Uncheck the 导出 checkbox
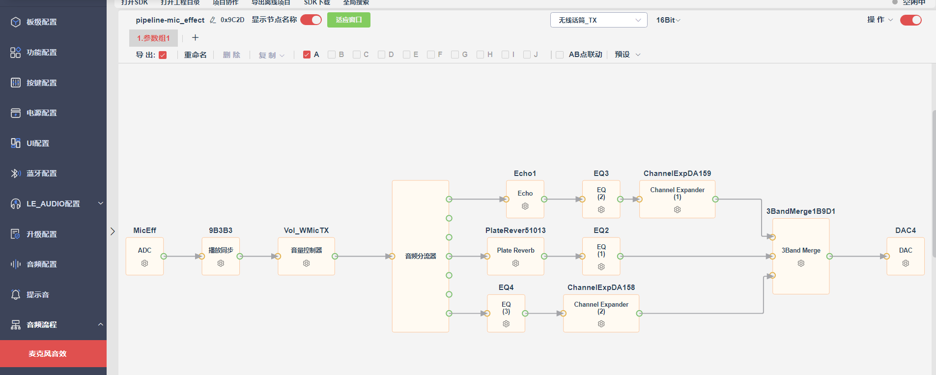Viewport: 936px width, 375px height. (x=163, y=55)
